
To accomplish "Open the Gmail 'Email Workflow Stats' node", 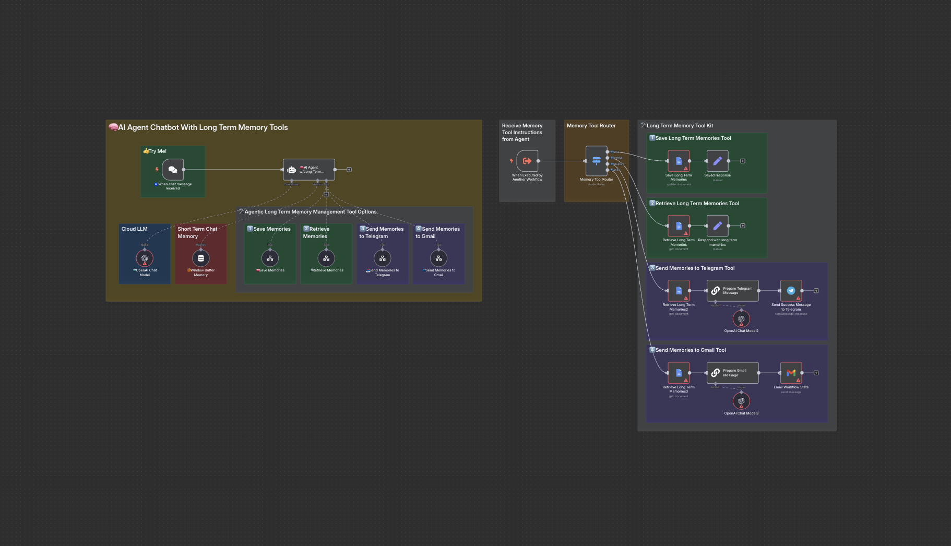I will (791, 373).
